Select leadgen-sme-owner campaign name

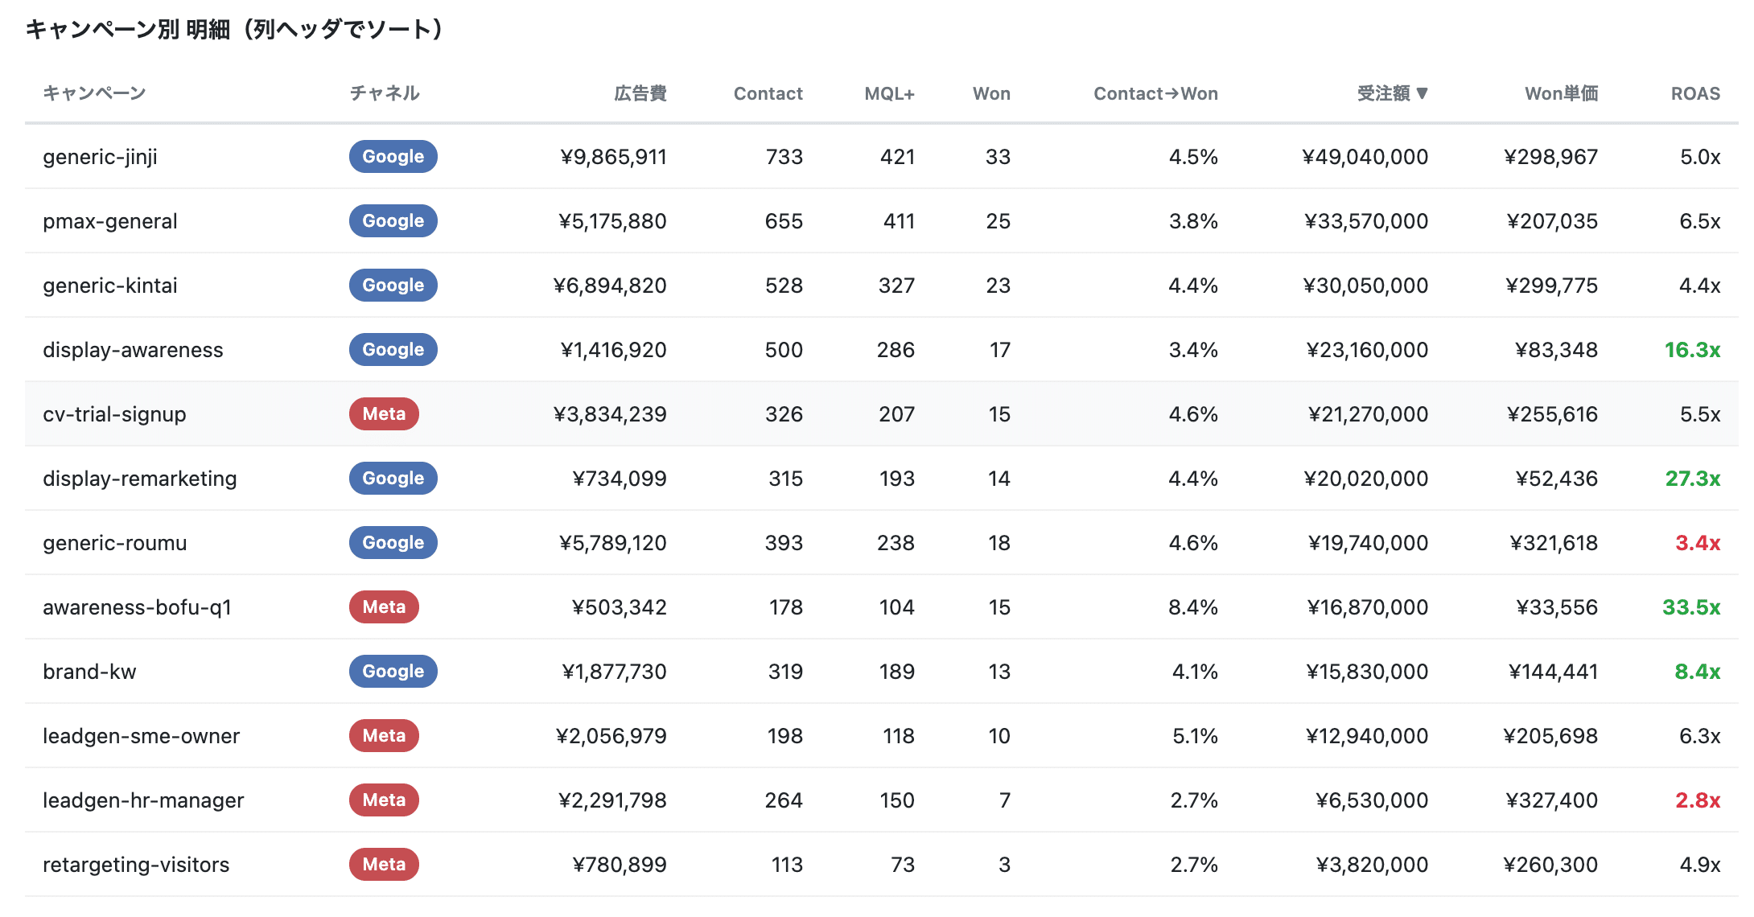click(142, 736)
